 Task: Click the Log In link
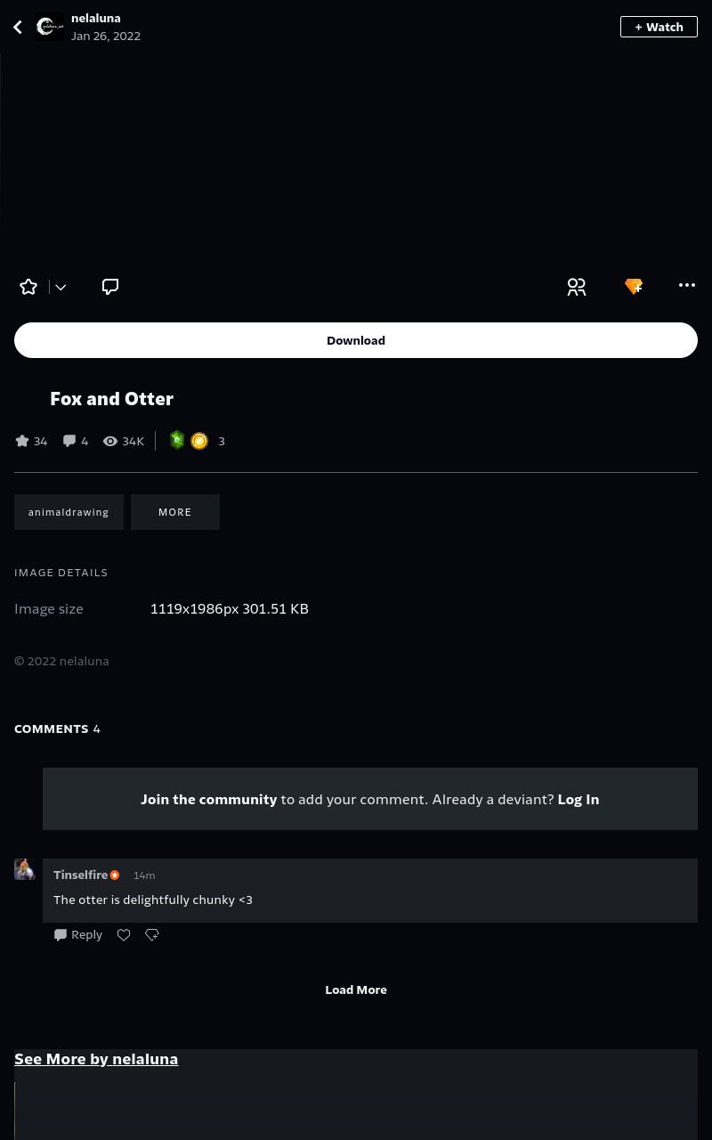[578, 799]
